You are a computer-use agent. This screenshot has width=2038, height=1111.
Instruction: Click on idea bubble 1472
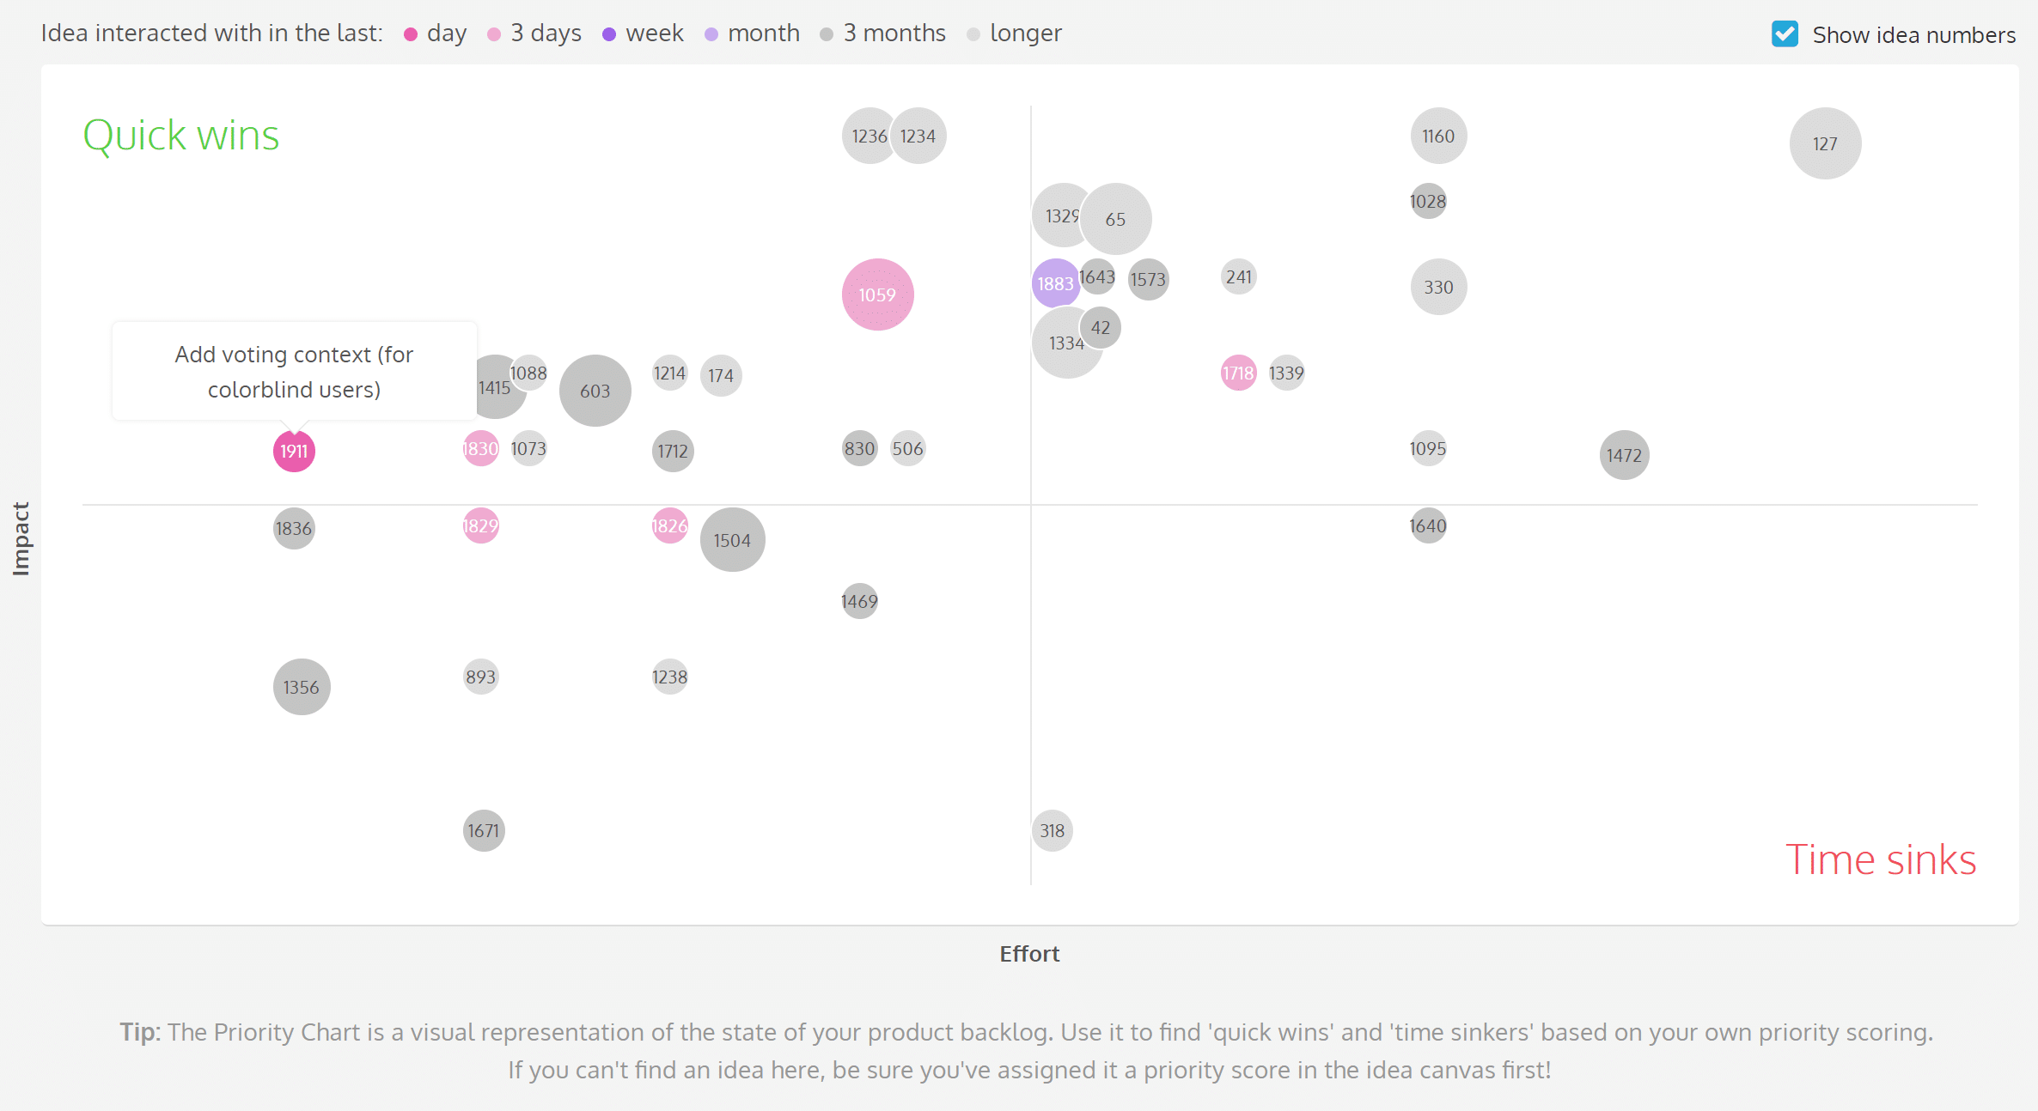pos(1623,454)
